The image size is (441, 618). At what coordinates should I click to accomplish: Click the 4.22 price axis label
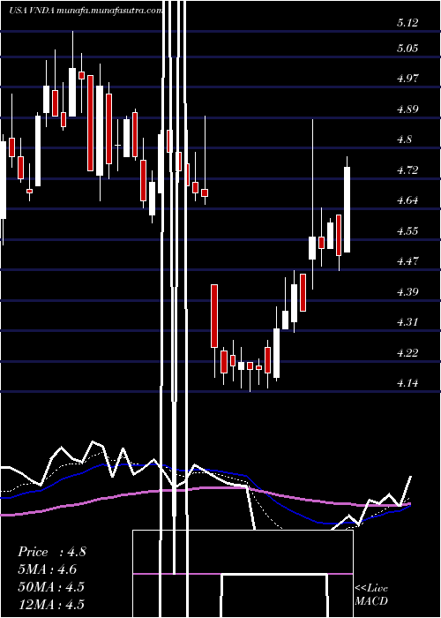(x=407, y=352)
